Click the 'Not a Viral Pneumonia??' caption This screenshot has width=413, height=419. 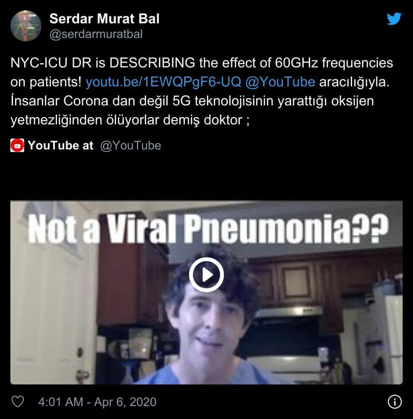208,229
